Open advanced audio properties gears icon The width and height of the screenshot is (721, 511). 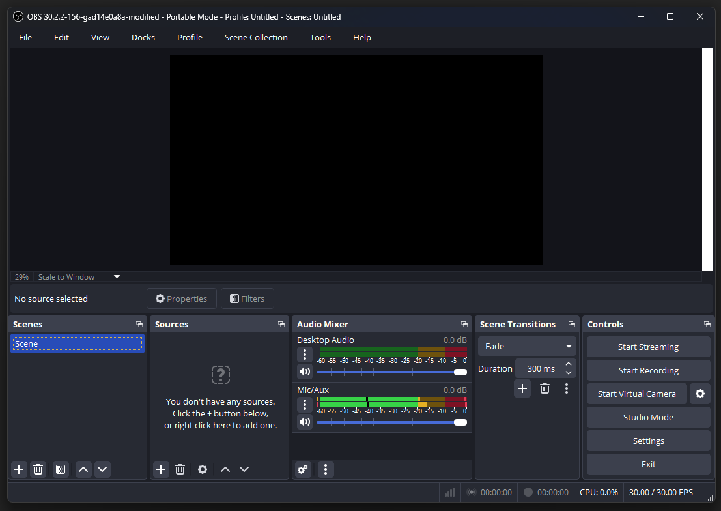coord(303,469)
